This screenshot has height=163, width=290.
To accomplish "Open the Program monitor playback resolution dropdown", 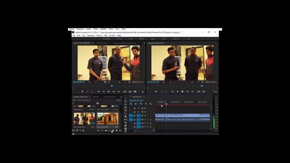I will pyautogui.click(x=195, y=82).
